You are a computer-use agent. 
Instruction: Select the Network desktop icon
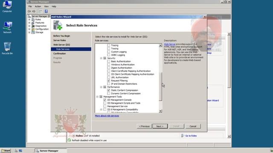pyautogui.click(x=7, y=27)
